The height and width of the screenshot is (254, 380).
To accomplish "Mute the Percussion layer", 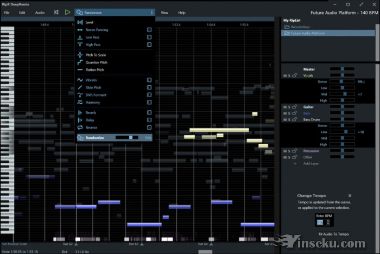I will point(284,151).
